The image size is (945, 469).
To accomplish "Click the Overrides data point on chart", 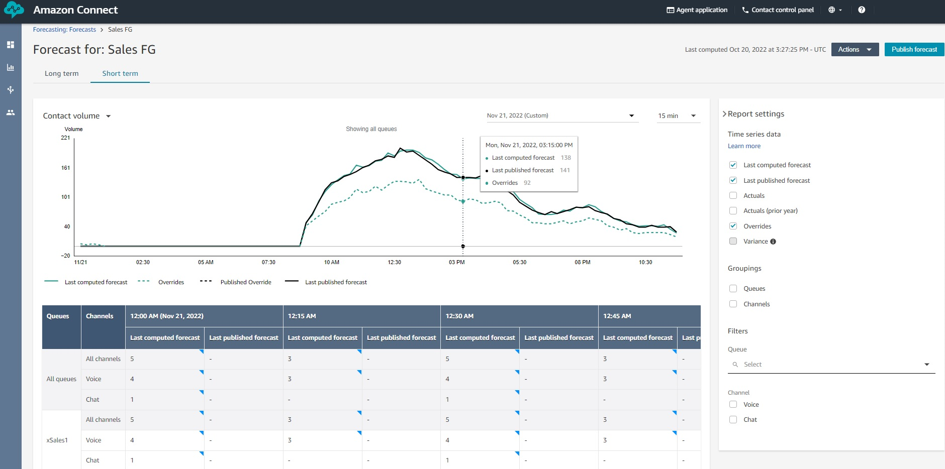I will [x=463, y=201].
